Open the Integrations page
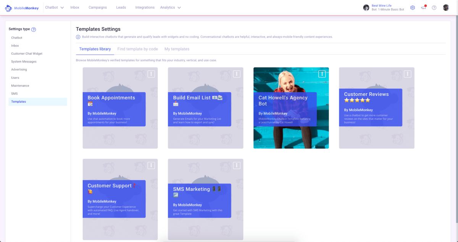 pos(145,8)
